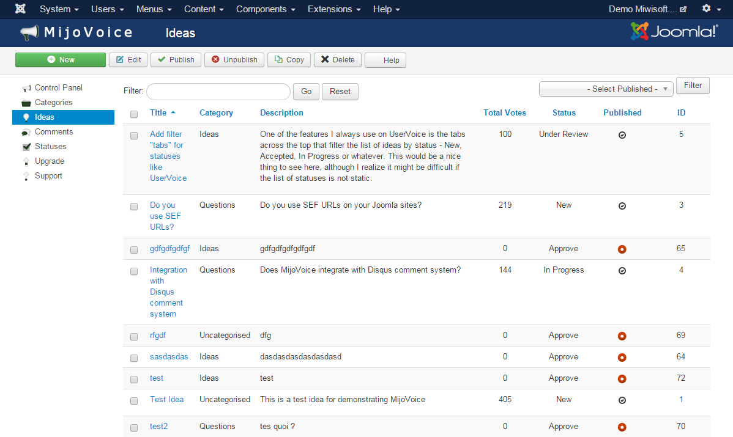
Task: Click the green New button
Action: 61,60
